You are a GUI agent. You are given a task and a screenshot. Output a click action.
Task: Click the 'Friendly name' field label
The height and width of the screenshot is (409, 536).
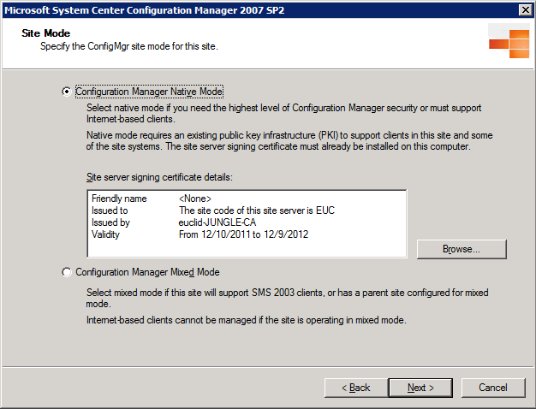[119, 199]
